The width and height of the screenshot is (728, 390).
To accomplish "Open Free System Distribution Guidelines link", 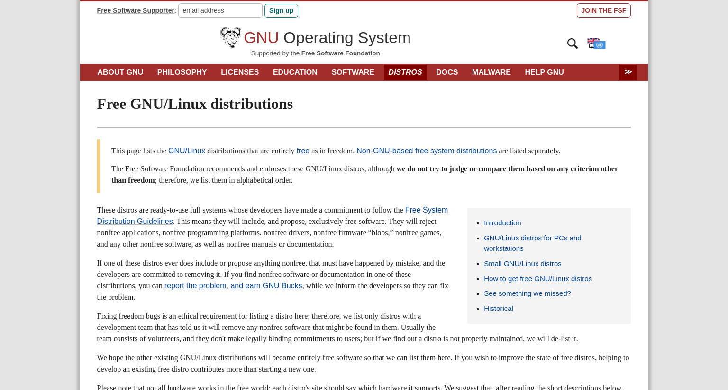I will coord(273,215).
